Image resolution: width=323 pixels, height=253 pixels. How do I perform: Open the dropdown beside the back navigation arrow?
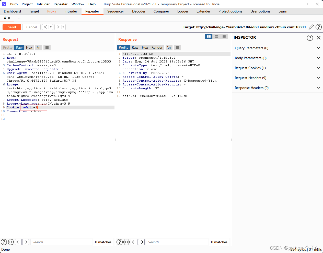pyautogui.click(x=50, y=27)
